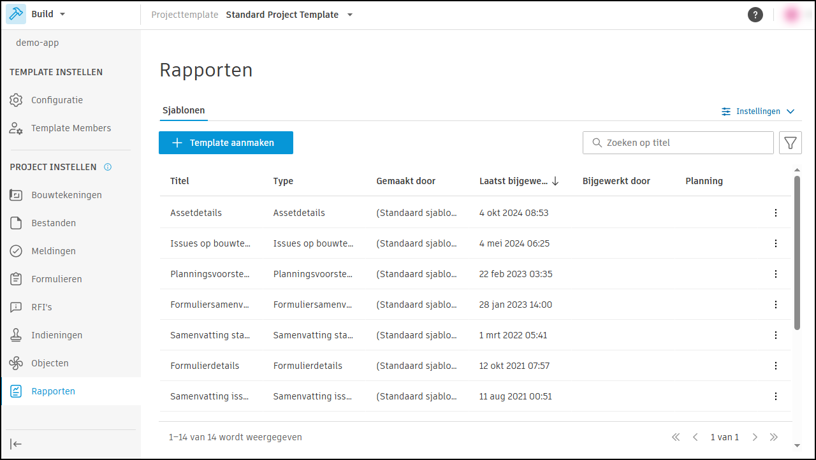Click the Template aanmaken button
Image resolution: width=816 pixels, height=460 pixels.
tap(226, 143)
